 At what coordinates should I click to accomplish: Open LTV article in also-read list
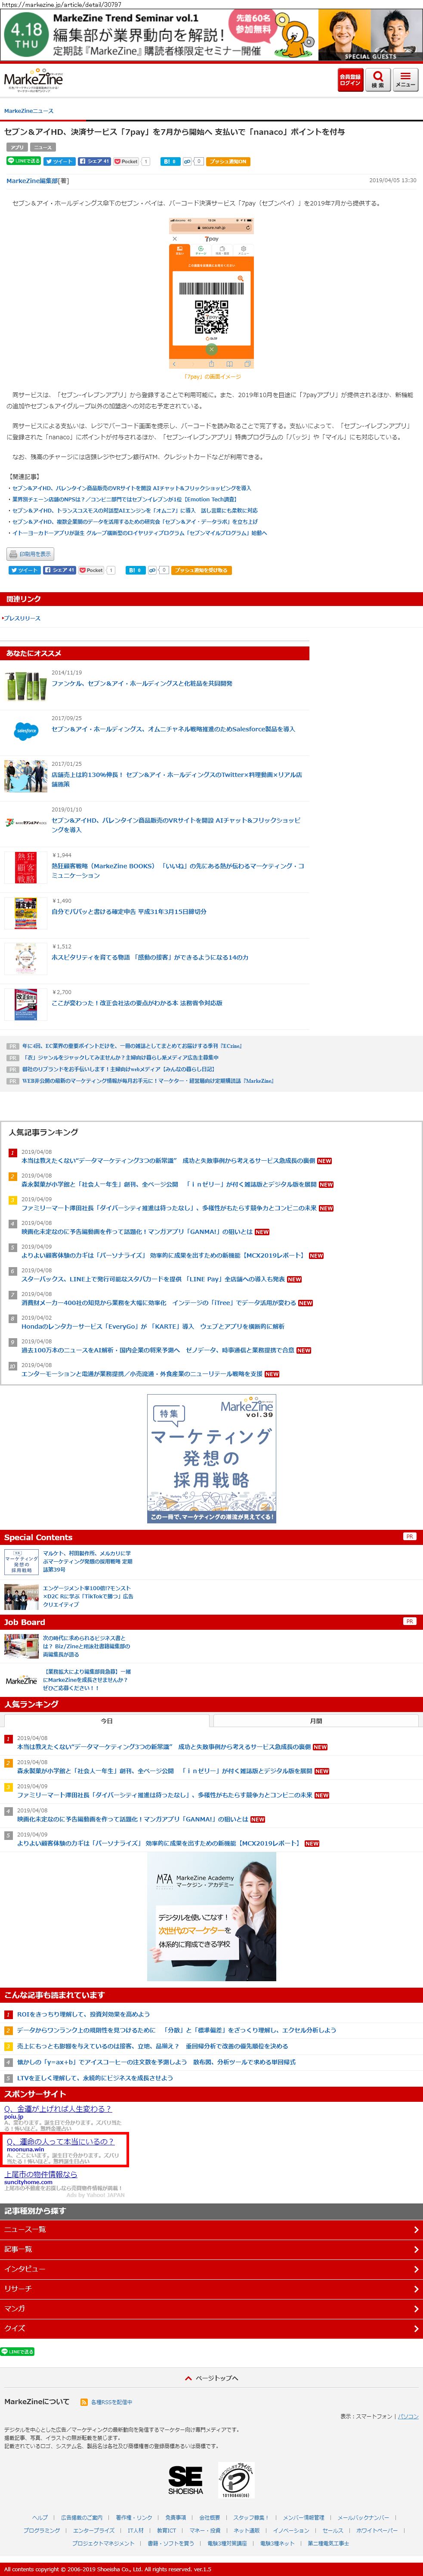[x=95, y=2078]
